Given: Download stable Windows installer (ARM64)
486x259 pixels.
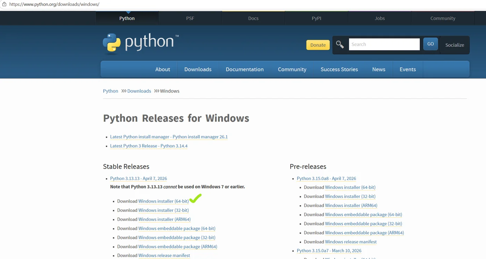Looking at the screenshot, I should coord(165,219).
